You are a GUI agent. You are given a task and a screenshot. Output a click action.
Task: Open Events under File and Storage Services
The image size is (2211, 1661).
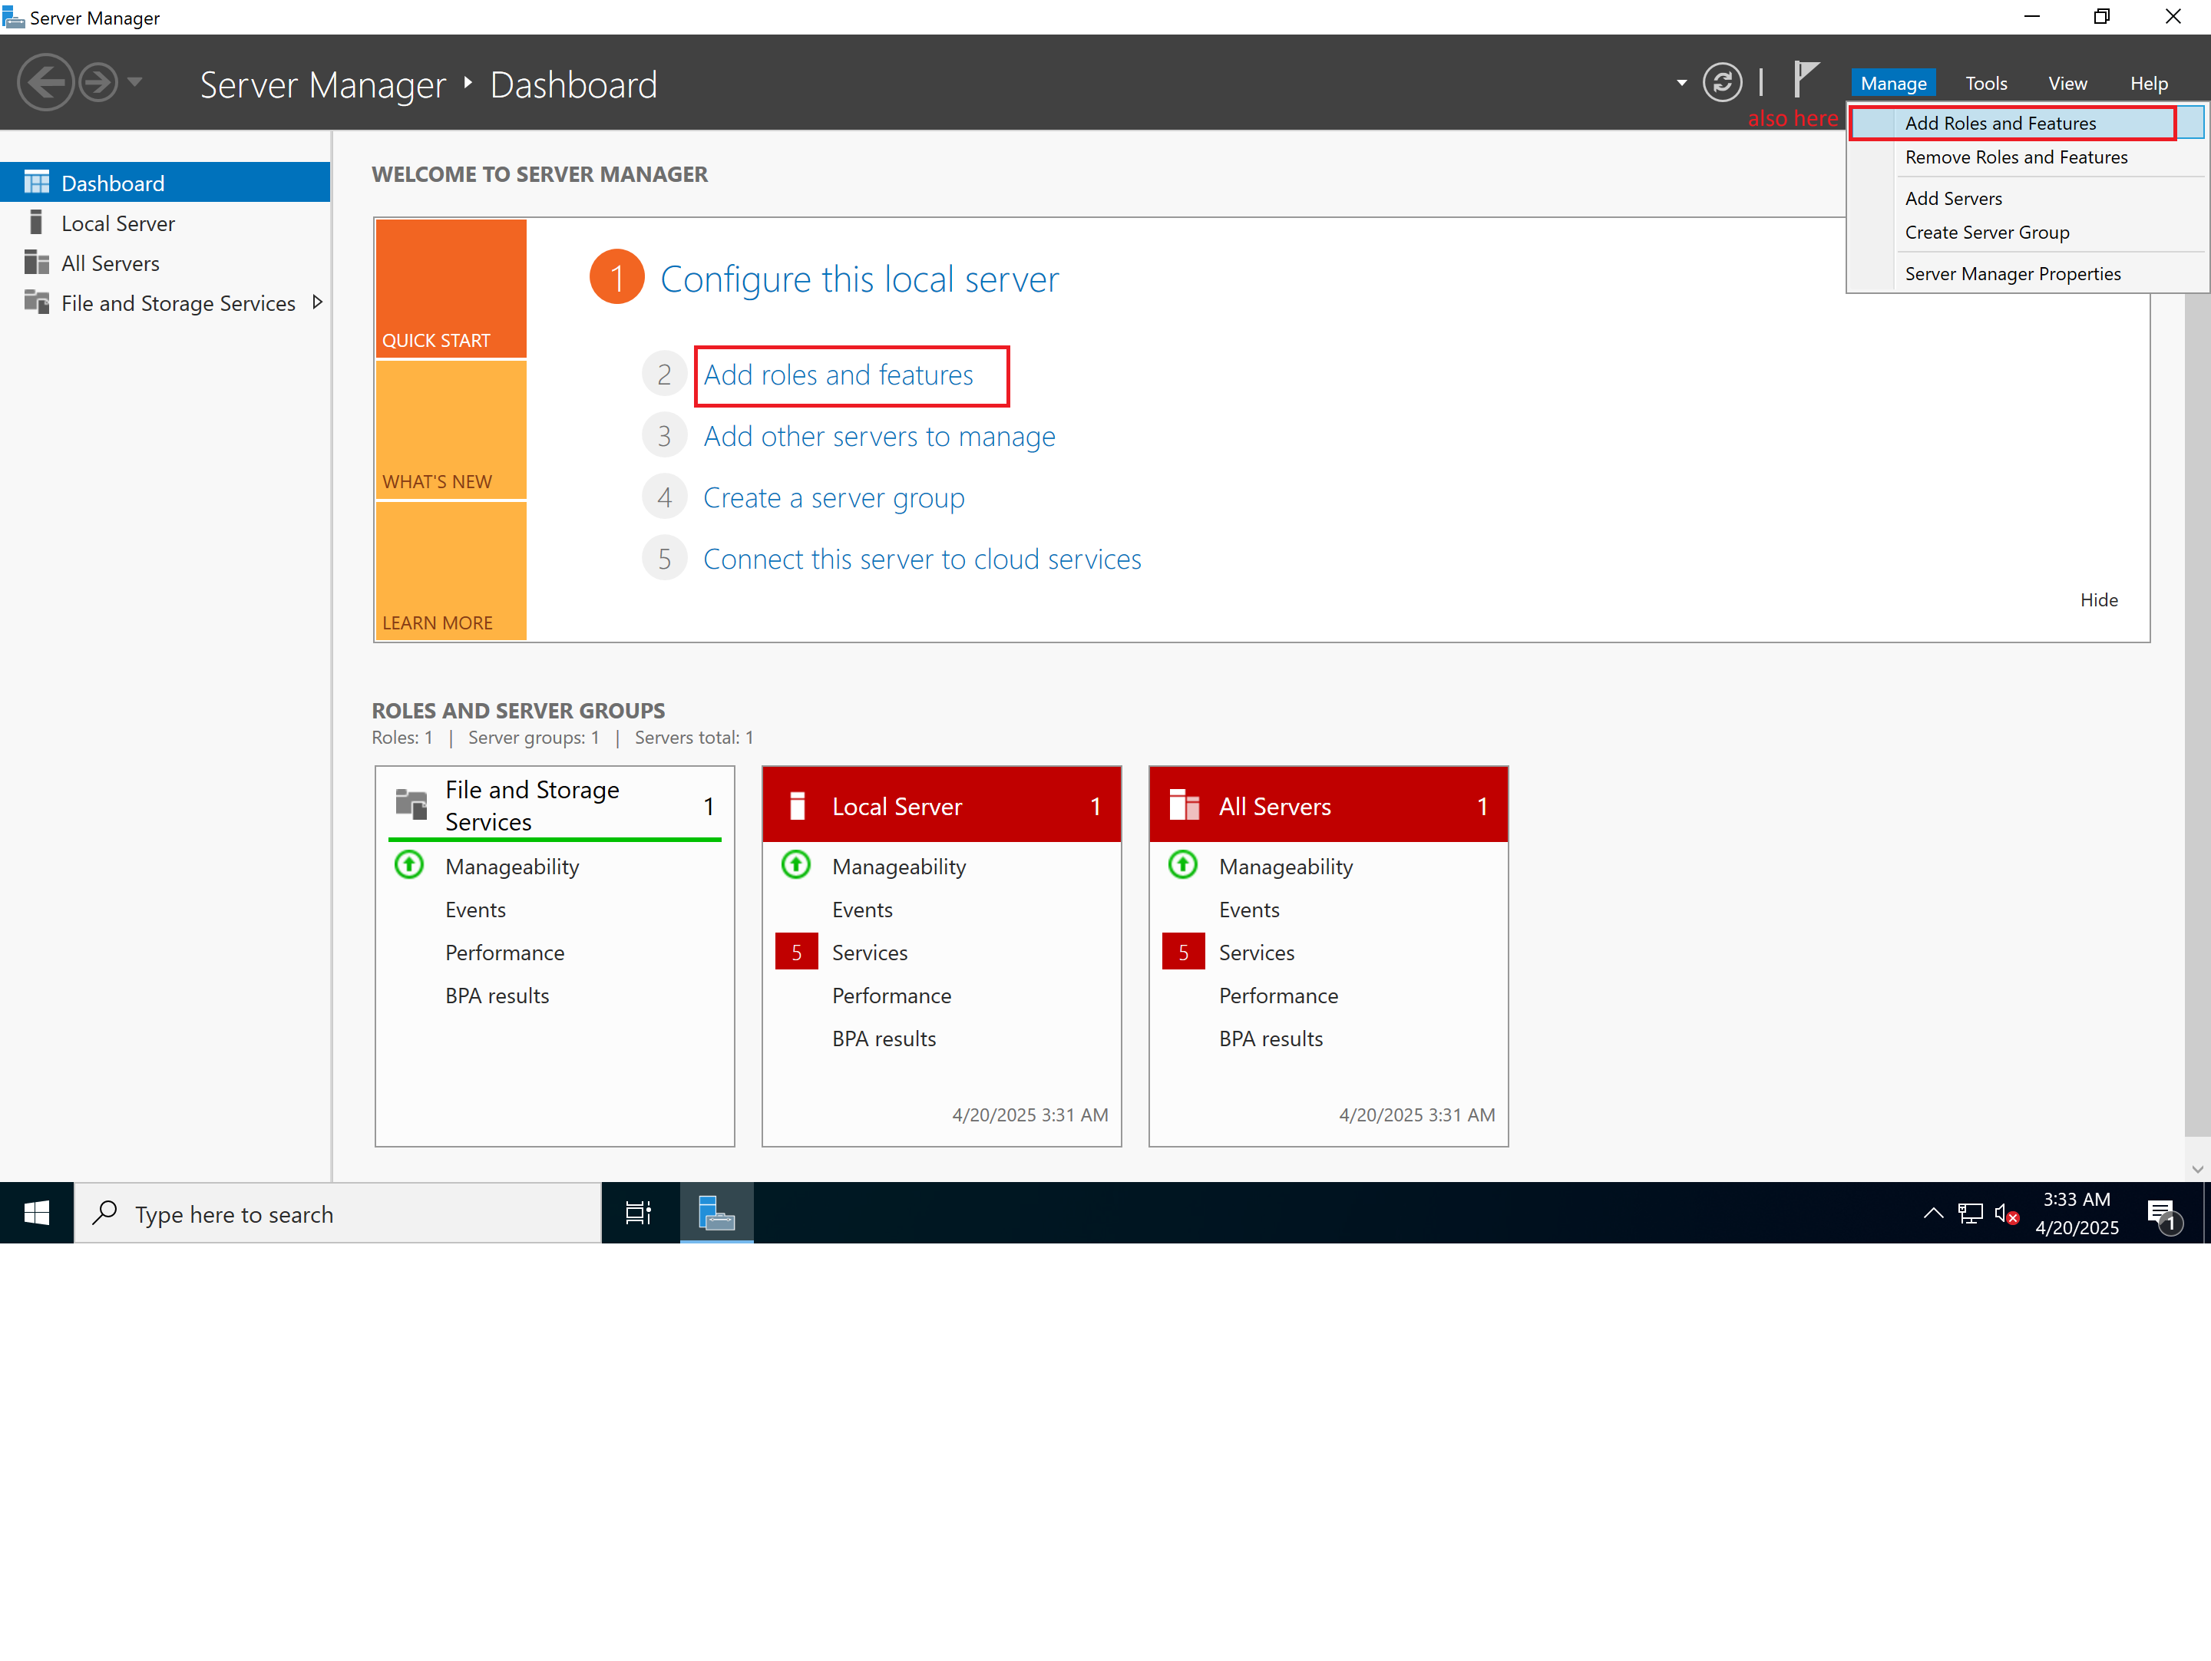(x=474, y=910)
